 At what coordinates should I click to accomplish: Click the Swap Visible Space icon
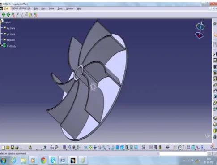point(136,148)
